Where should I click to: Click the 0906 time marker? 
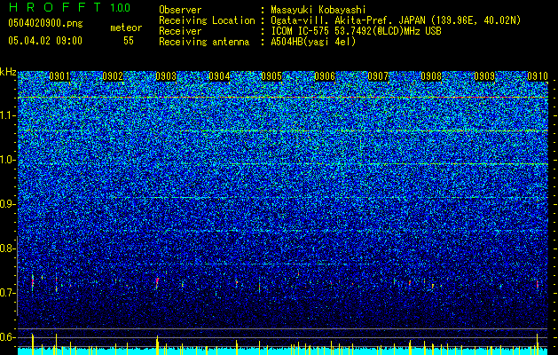[x=325, y=76]
